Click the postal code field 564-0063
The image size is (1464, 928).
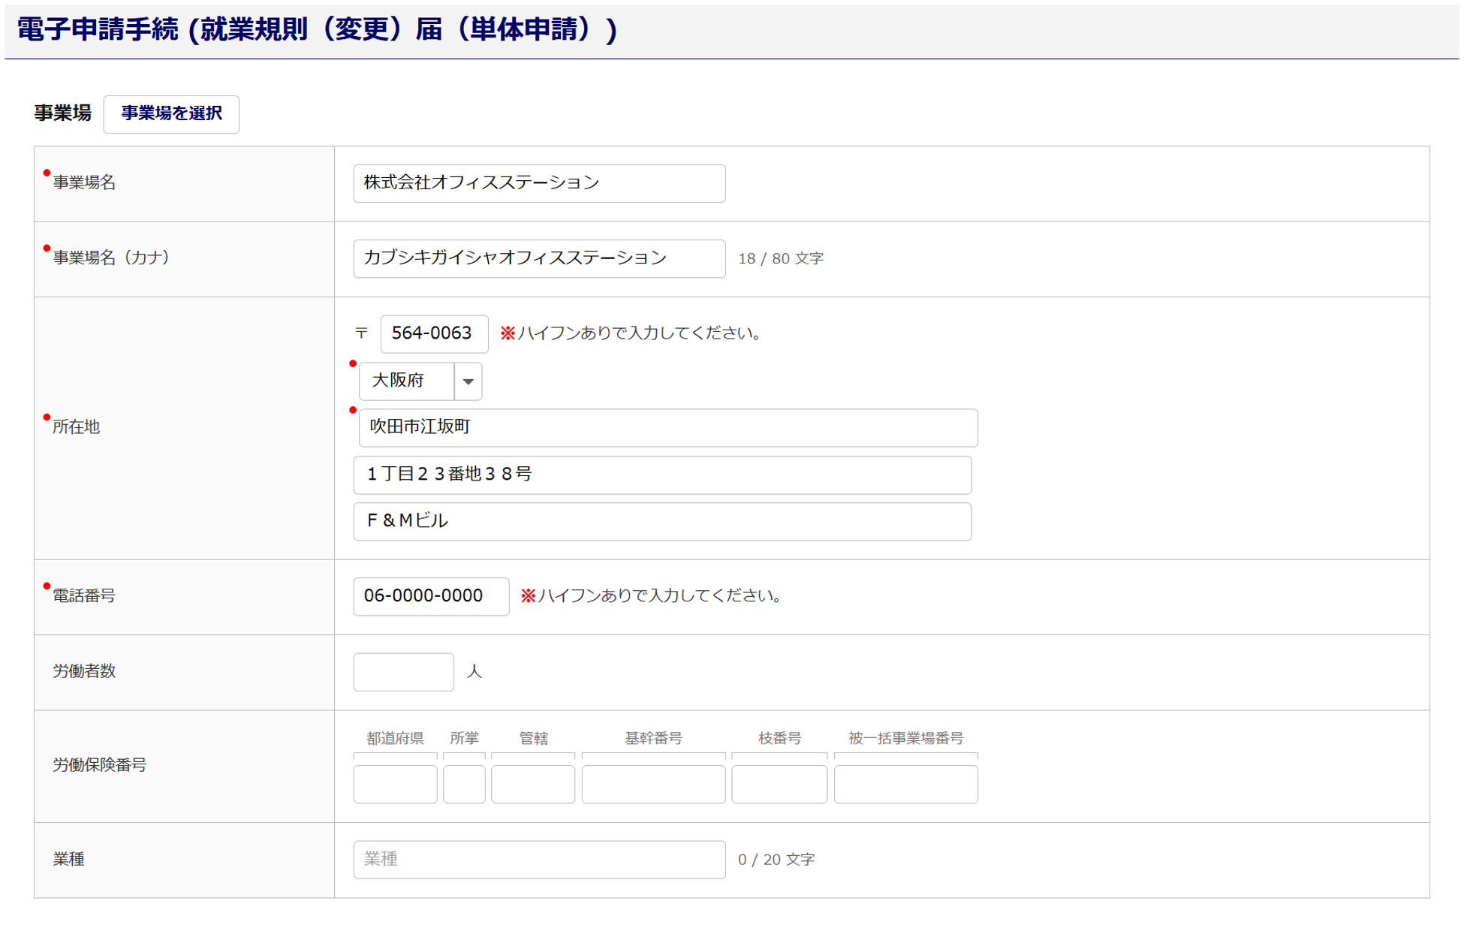[433, 333]
